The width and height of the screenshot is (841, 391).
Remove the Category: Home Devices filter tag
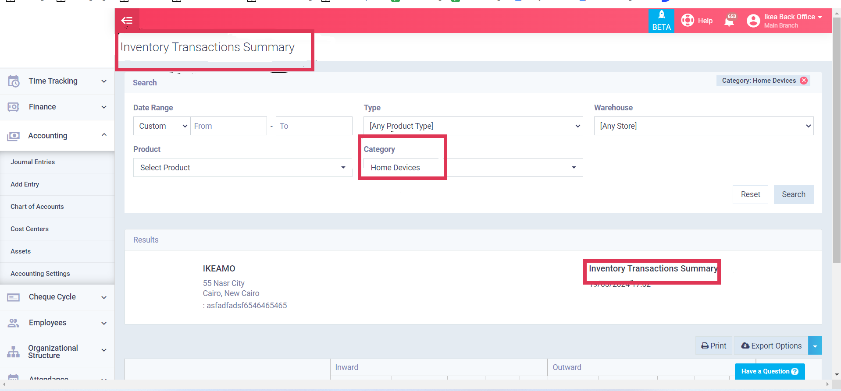[x=804, y=81]
